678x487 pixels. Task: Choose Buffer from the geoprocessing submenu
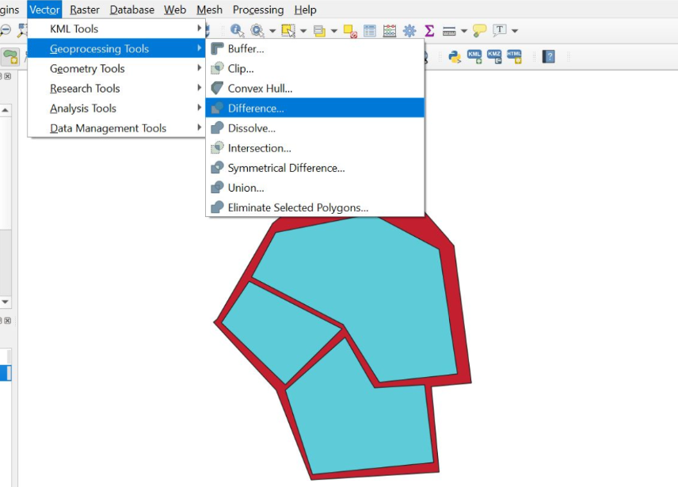pyautogui.click(x=314, y=48)
